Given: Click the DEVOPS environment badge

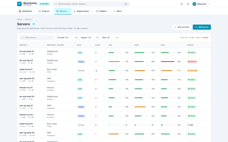Looking at the screenshot, I should [x=44, y=4].
